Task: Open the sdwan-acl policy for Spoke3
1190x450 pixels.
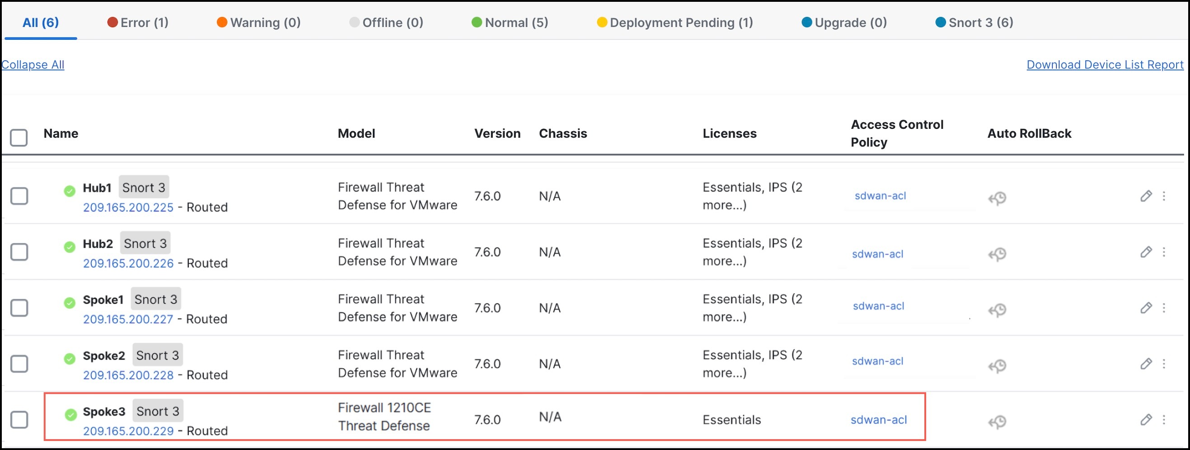Action: click(879, 420)
